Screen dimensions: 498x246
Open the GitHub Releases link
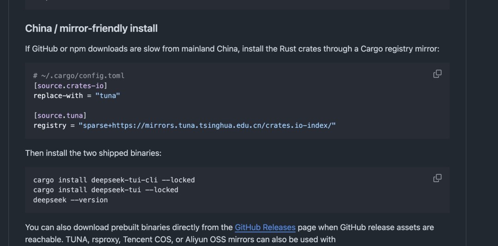(265, 227)
